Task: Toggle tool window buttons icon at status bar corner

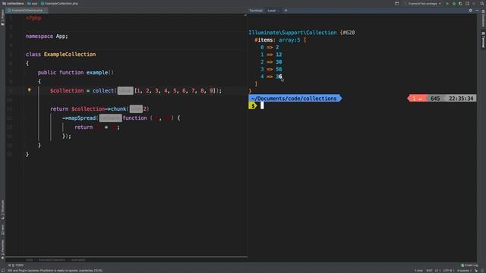Action: coord(3,271)
